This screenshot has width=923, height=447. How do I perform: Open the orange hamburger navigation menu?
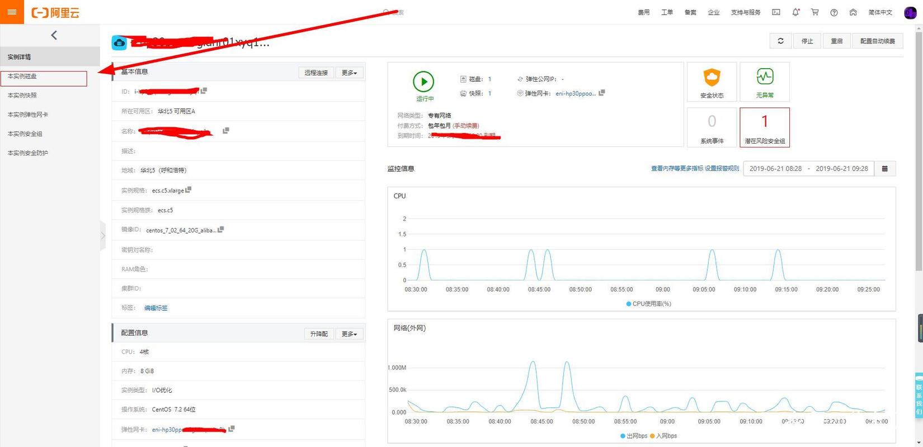(x=12, y=12)
